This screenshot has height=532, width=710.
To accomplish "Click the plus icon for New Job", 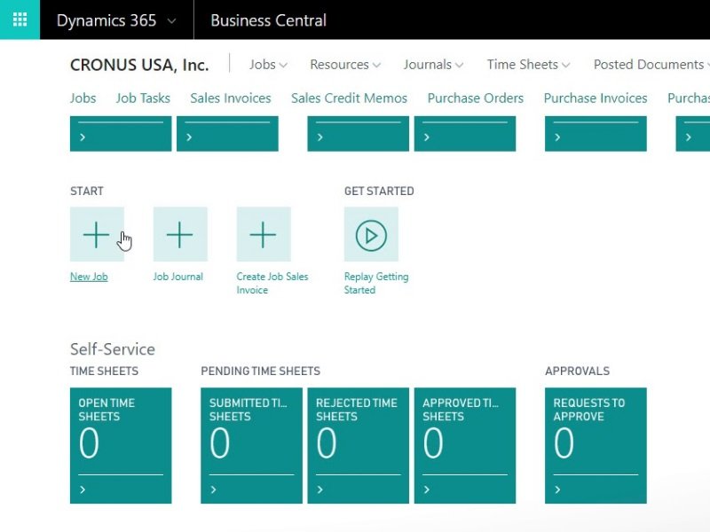I will tap(97, 234).
